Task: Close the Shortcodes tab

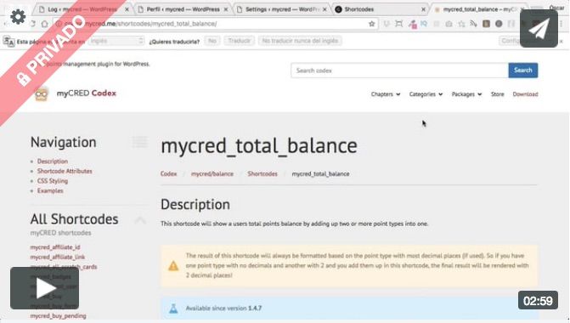Action: click(x=424, y=9)
